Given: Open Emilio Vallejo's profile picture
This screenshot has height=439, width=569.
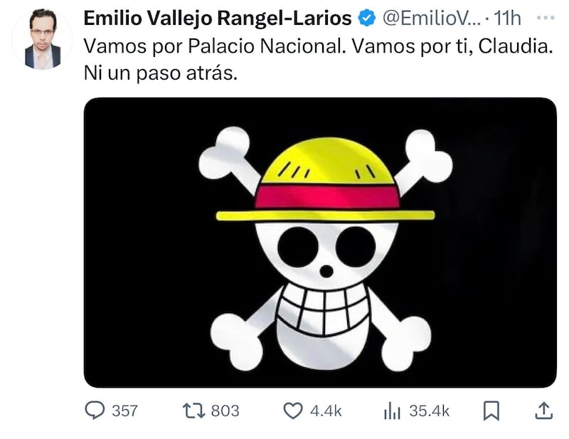Looking at the screenshot, I should coord(43,39).
